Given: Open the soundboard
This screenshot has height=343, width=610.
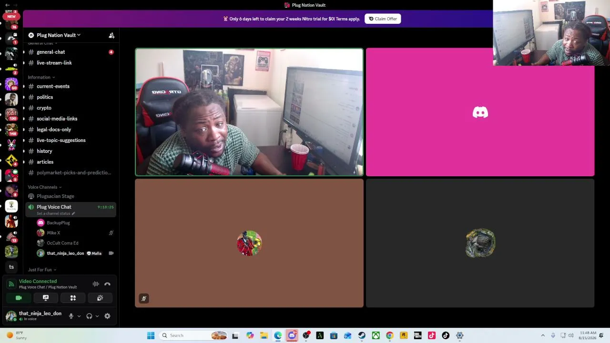Looking at the screenshot, I should (x=100, y=298).
